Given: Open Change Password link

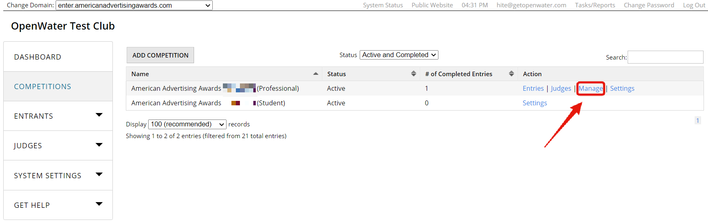Looking at the screenshot, I should point(649,5).
